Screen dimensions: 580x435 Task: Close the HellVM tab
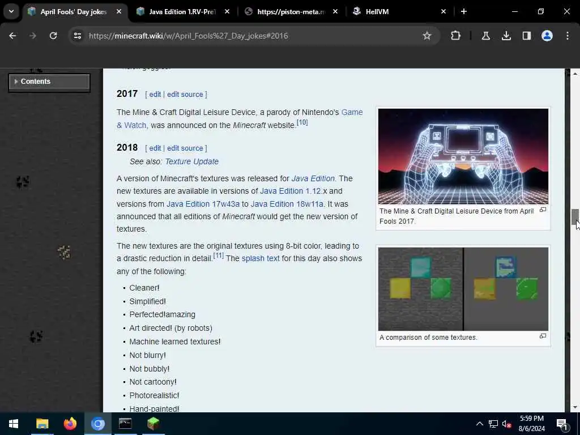tap(443, 12)
